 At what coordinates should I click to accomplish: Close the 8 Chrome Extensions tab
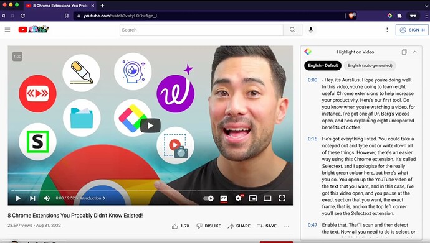[x=93, y=6]
